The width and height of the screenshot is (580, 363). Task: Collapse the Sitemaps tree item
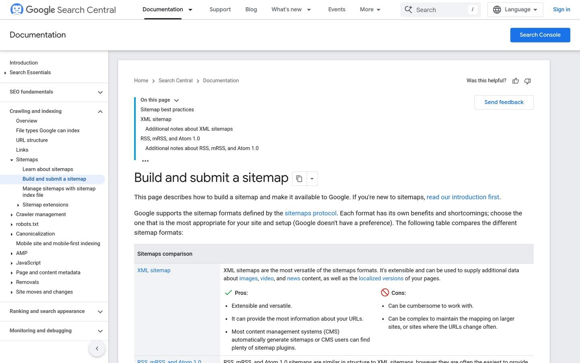(12, 160)
